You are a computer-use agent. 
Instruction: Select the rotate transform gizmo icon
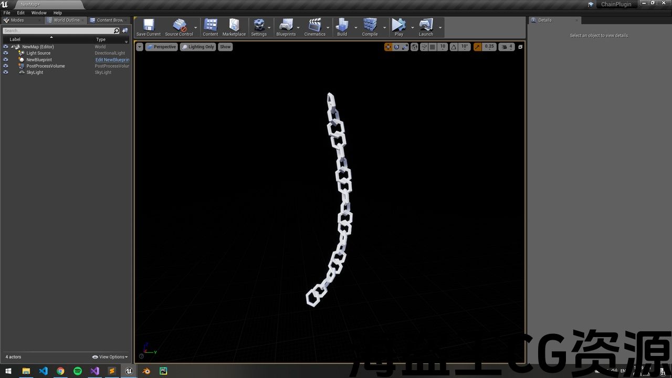[396, 47]
